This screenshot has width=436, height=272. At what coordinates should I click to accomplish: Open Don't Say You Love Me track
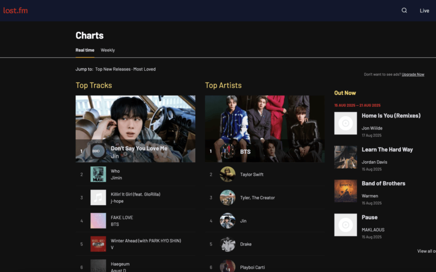(139, 148)
